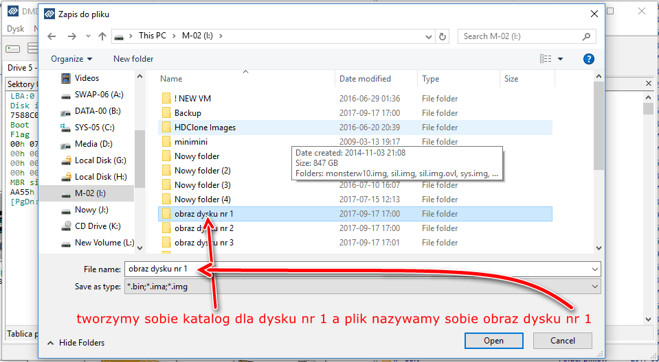Select the Videos item in sidebar
The width and height of the screenshot is (659, 362).
pyautogui.click(x=87, y=78)
